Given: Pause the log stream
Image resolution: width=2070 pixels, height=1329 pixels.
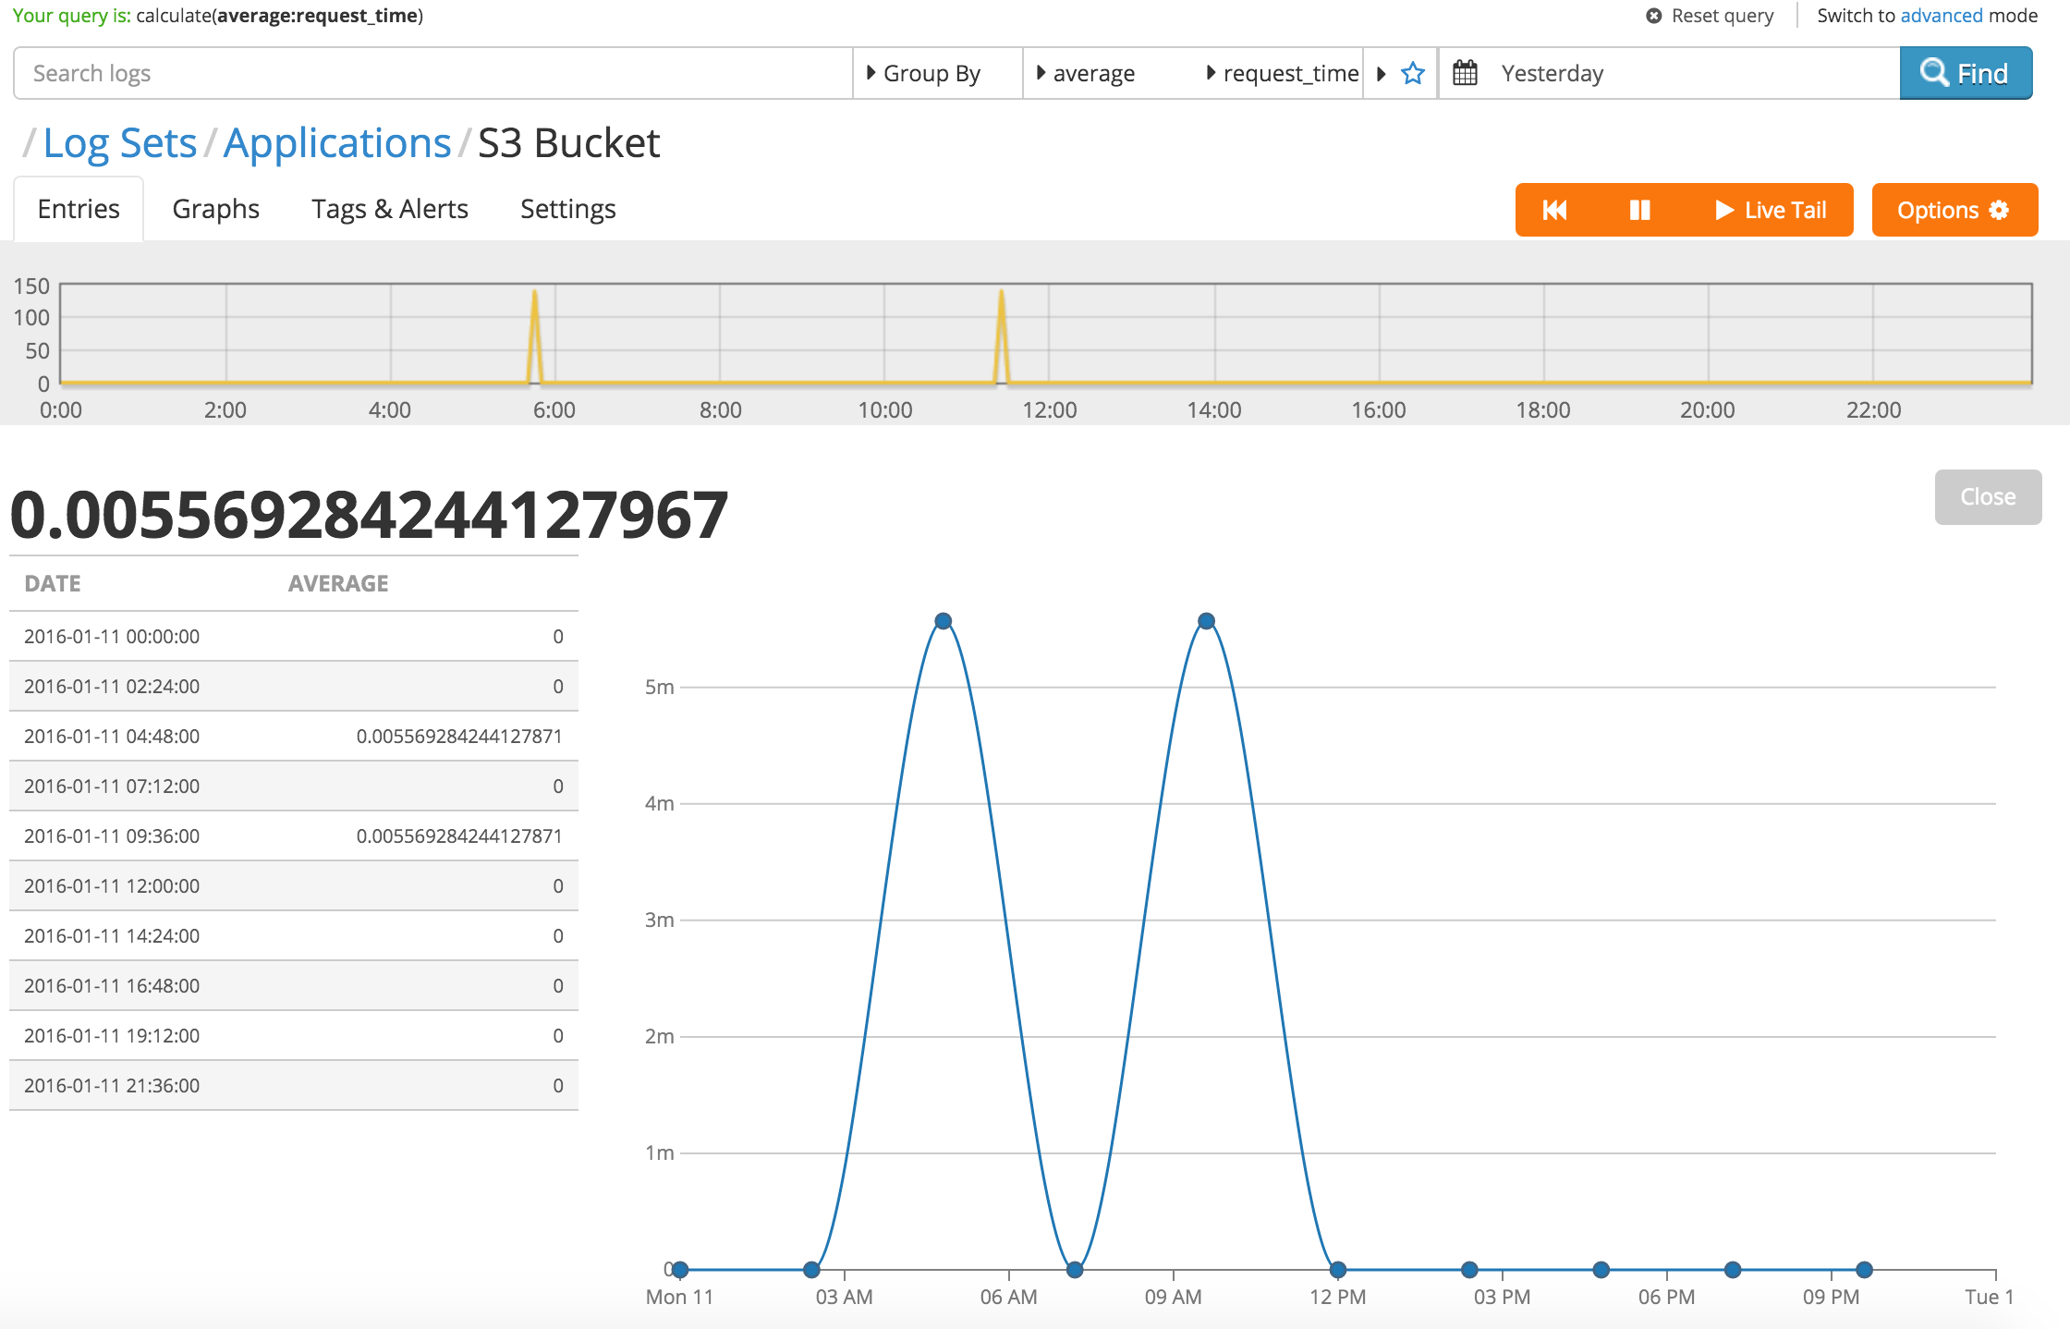Looking at the screenshot, I should tap(1639, 210).
